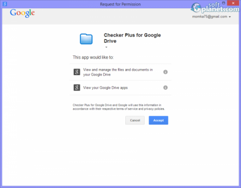
Task: Expand app details arrow under Checker Plus title
Action: tap(106, 47)
